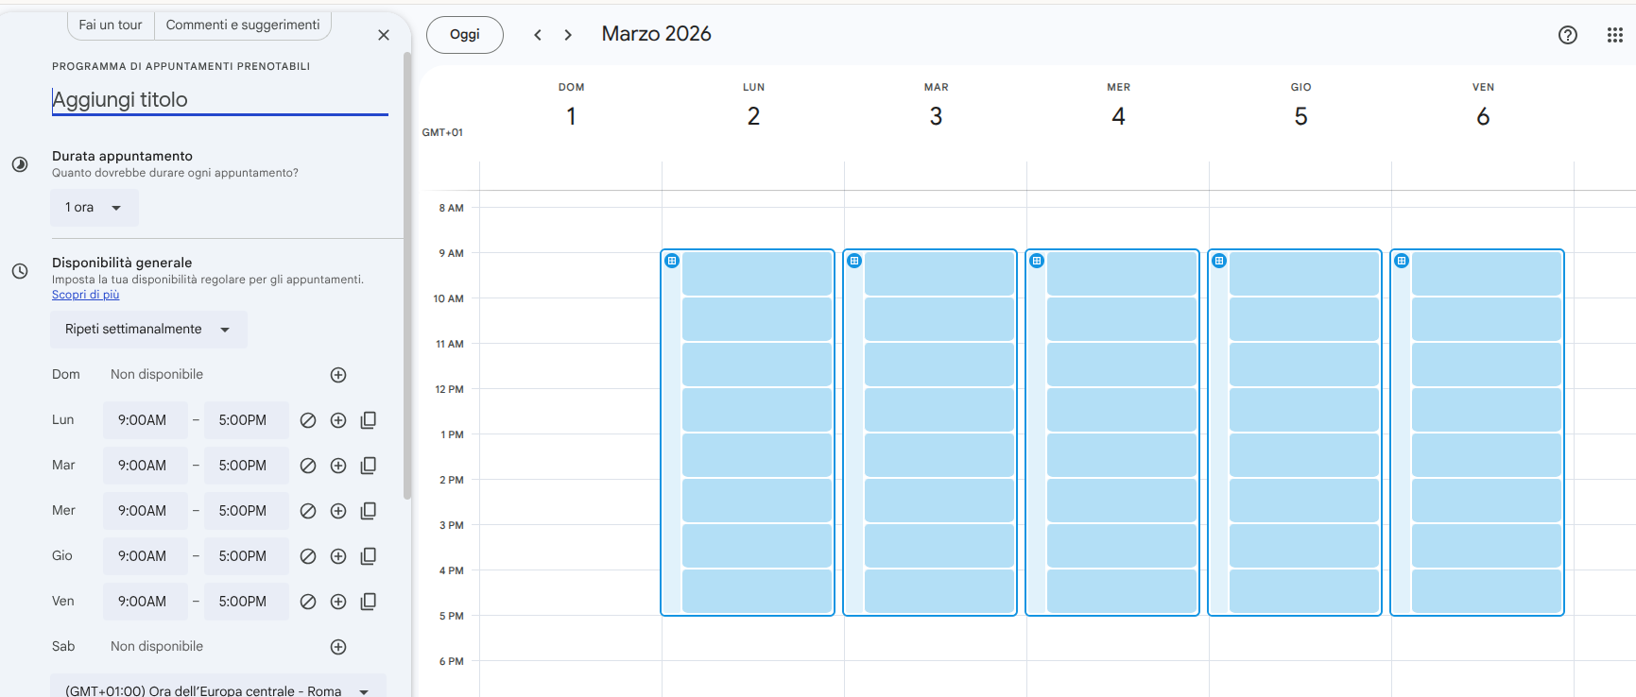The image size is (1636, 697).
Task: Add another time period for Lun
Action: tap(338, 420)
